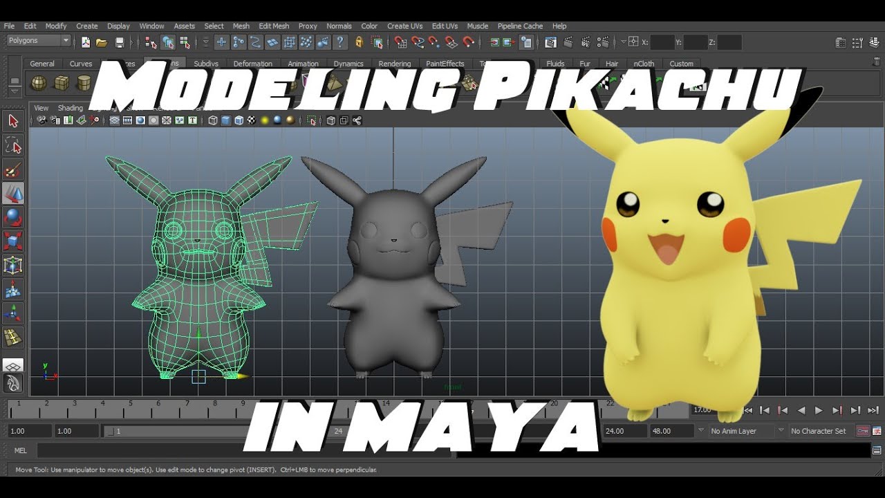This screenshot has height=498, width=885.
Task: Toggle auto keyframe button
Action: coord(862,431)
